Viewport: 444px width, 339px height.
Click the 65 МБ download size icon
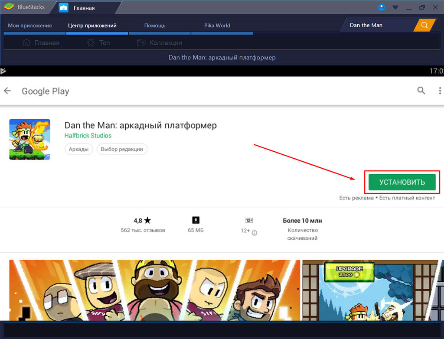(196, 220)
